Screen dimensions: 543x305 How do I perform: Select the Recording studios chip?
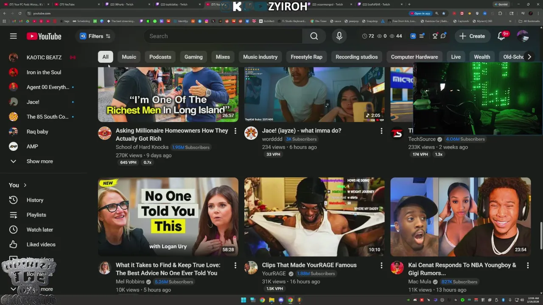[356, 57]
